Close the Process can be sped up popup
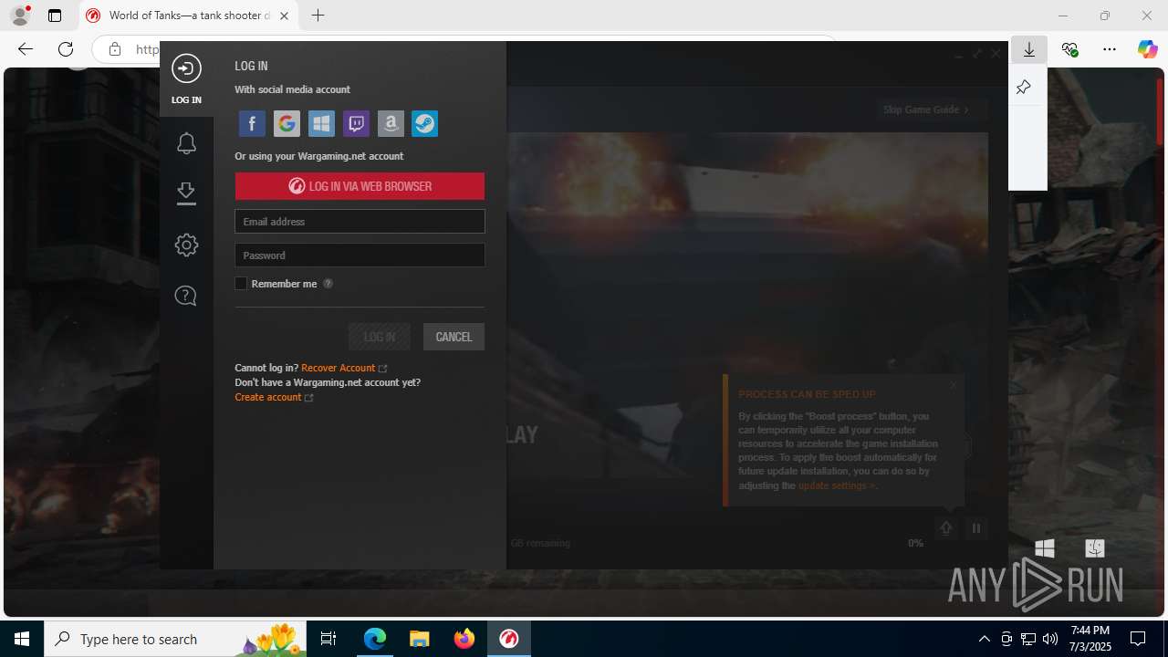The width and height of the screenshot is (1168, 657). [x=954, y=384]
